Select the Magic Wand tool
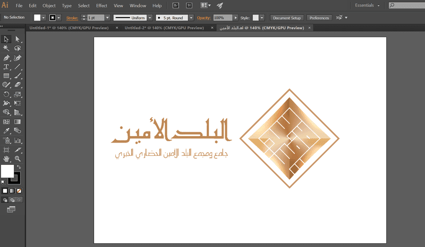This screenshot has width=425, height=247. 6,48
